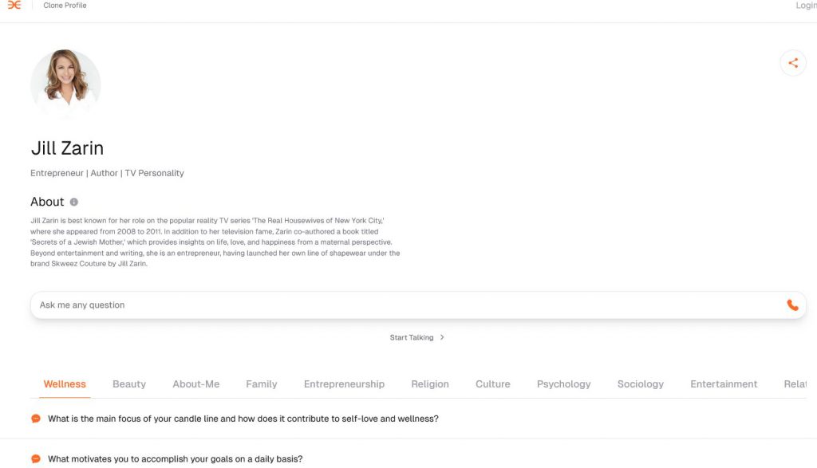Select the Psychology tab

[x=564, y=383]
